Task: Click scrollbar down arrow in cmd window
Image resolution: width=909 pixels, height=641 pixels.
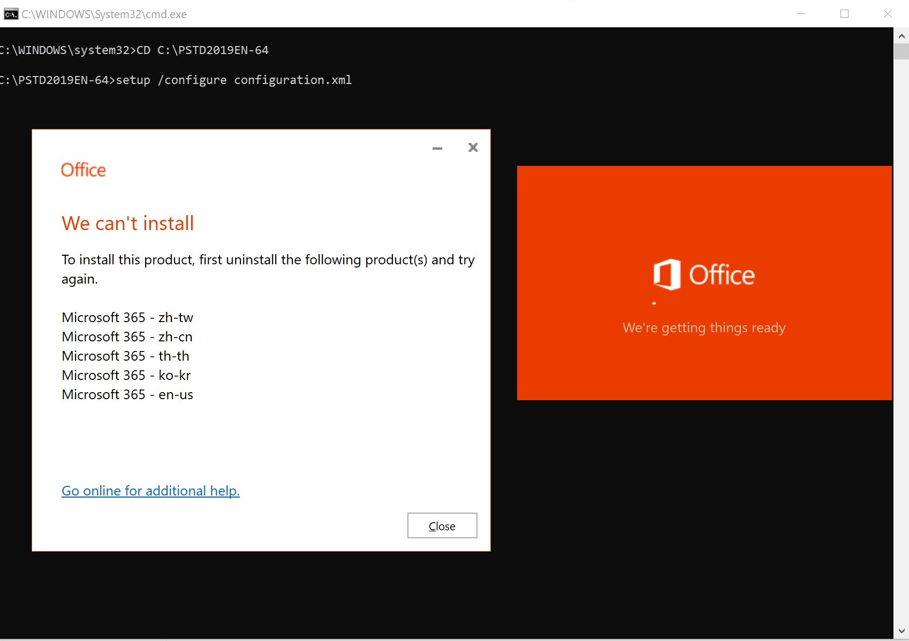Action: point(902,631)
